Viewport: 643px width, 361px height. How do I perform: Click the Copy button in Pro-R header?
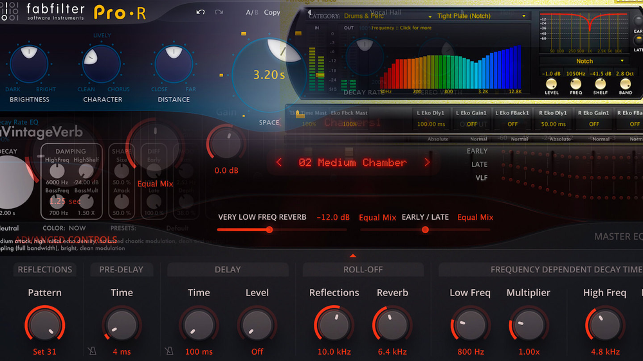pyautogui.click(x=272, y=12)
